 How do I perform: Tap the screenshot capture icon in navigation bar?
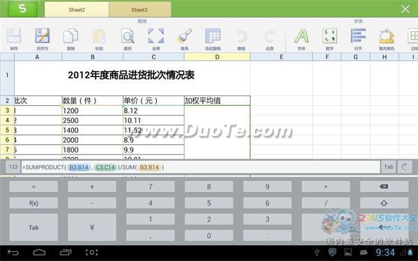91,252
